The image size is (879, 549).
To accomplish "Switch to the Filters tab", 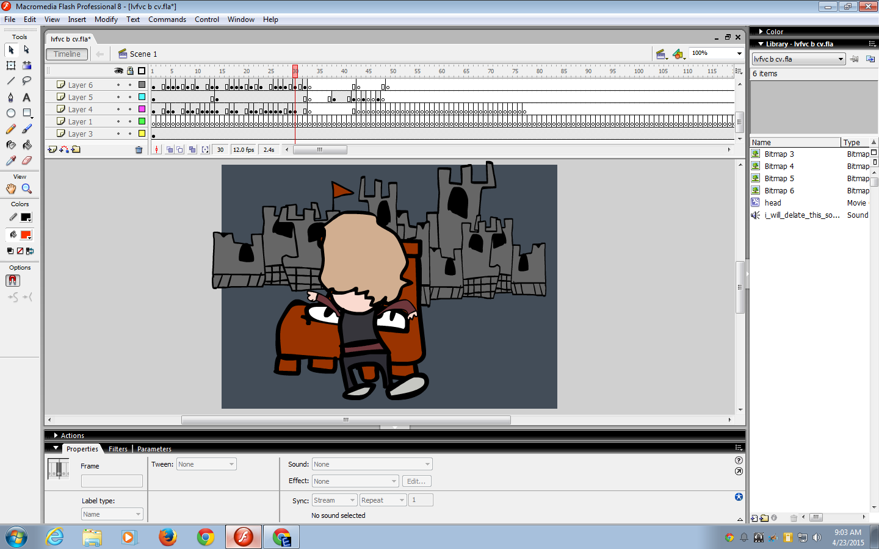I will click(118, 449).
